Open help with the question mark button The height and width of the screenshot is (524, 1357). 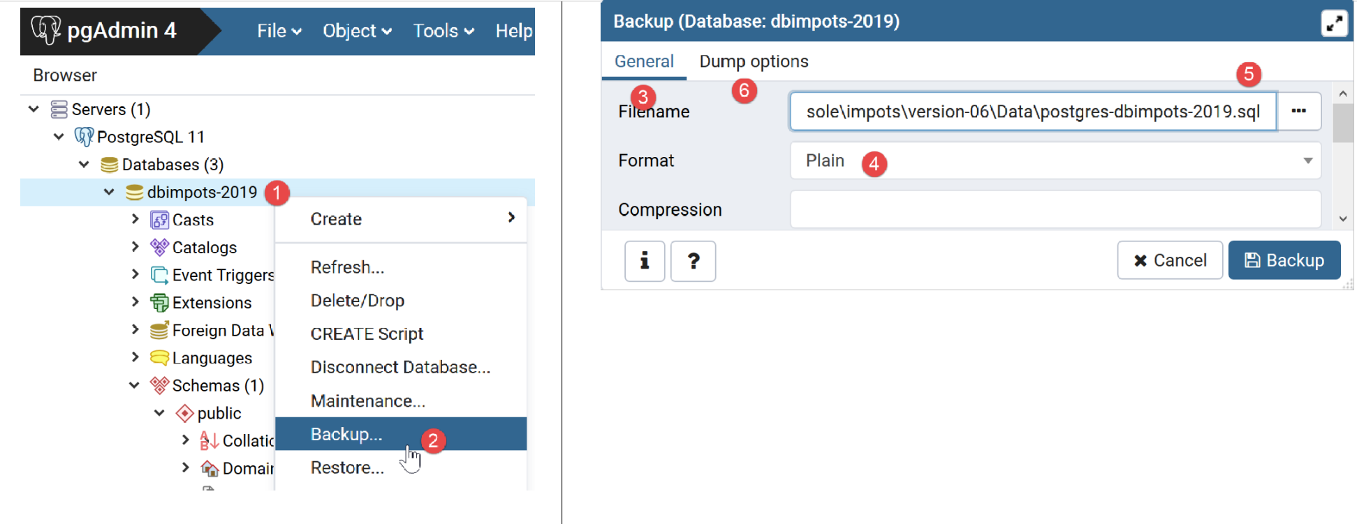[x=693, y=261]
